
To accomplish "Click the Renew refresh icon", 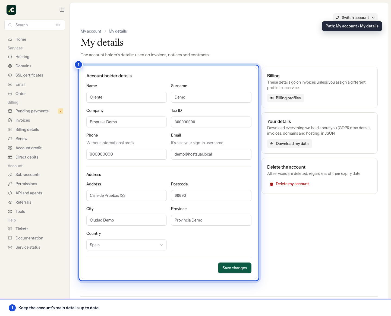I will tap(10, 139).
